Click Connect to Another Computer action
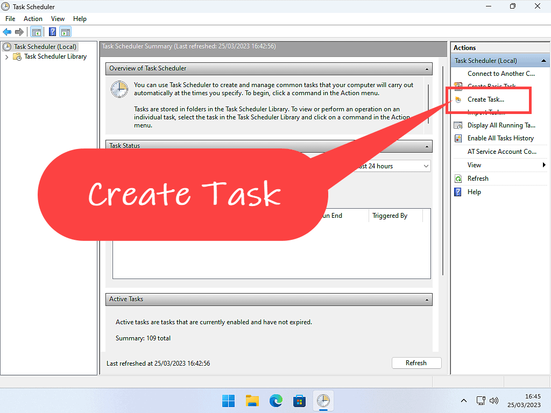Viewport: 551px width, 413px height. tap(501, 74)
